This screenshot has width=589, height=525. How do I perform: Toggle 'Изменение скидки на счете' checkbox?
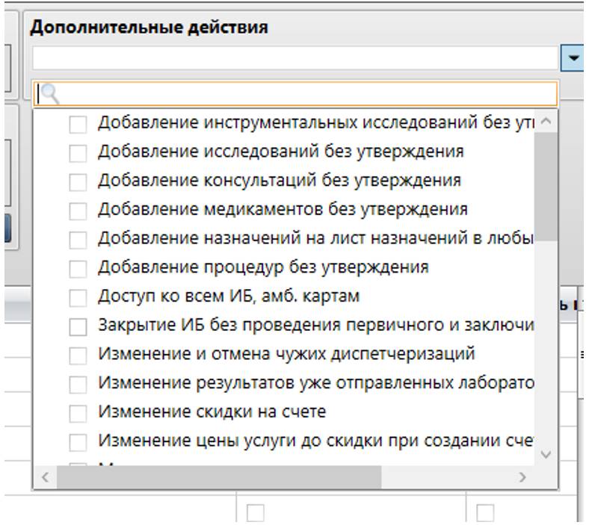click(x=78, y=413)
